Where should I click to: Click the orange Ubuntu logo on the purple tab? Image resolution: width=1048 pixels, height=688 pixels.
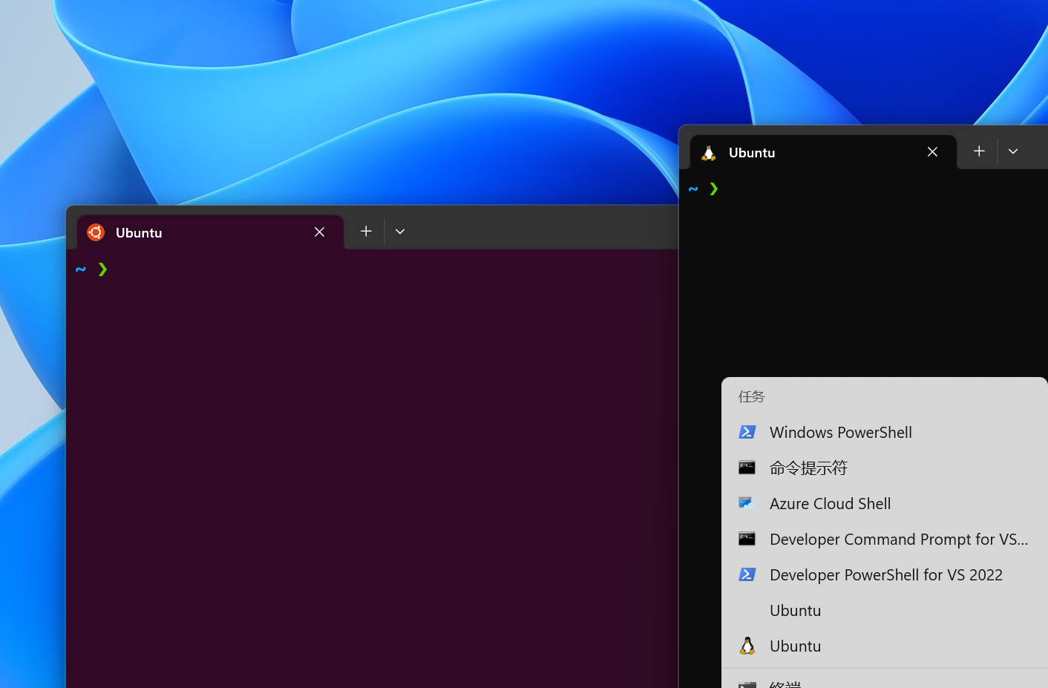(96, 232)
